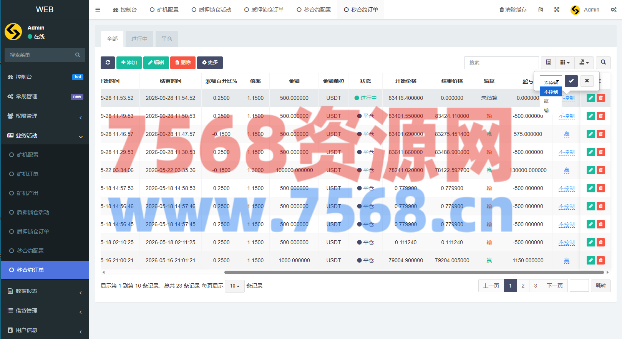Click red delete icon in 83416.400000 row
622x339 pixels.
click(x=601, y=98)
